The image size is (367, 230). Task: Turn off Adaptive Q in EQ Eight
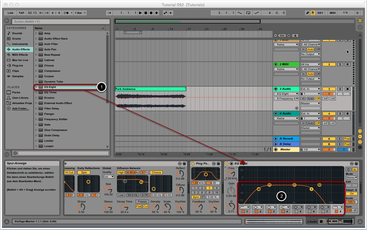351,194
